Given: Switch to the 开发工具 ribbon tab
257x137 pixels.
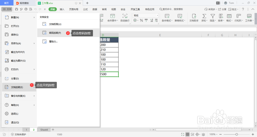Looking at the screenshot, I should point(135,9).
